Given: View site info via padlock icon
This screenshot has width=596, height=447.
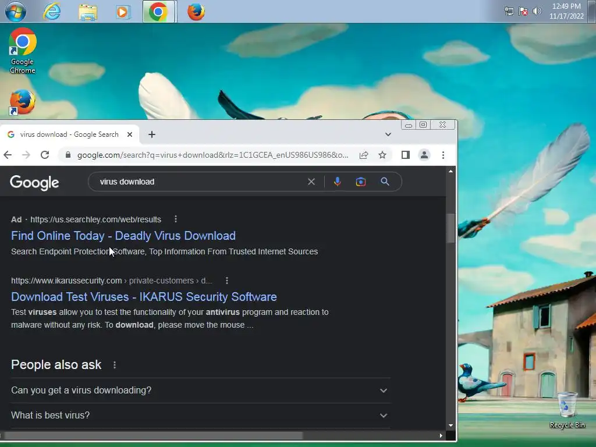Looking at the screenshot, I should [68, 155].
